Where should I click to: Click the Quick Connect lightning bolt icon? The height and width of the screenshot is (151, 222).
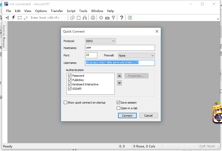tap(14, 18)
